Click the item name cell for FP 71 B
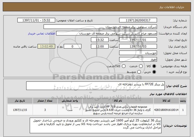Image resolution: width=194 pixels, height=137 pixels. [x=118, y=110]
